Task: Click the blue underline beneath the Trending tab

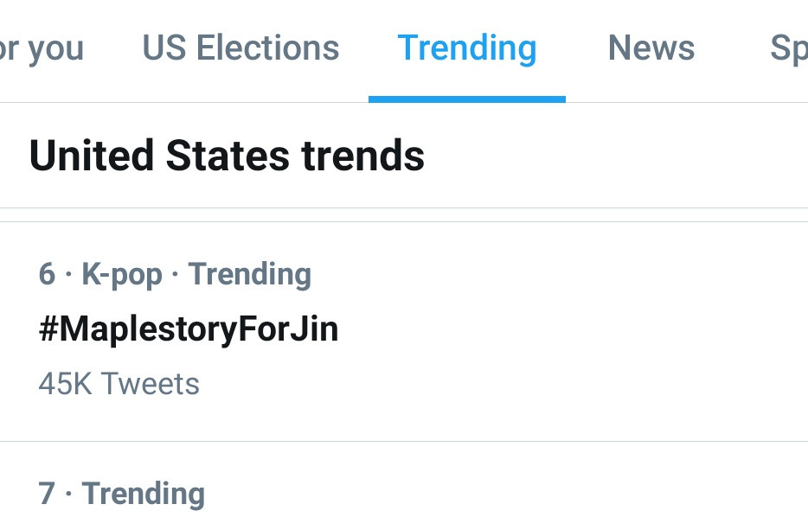Action: tap(466, 99)
